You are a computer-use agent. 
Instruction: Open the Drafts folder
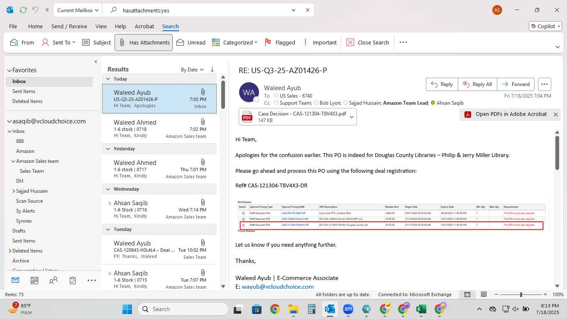coord(19,231)
